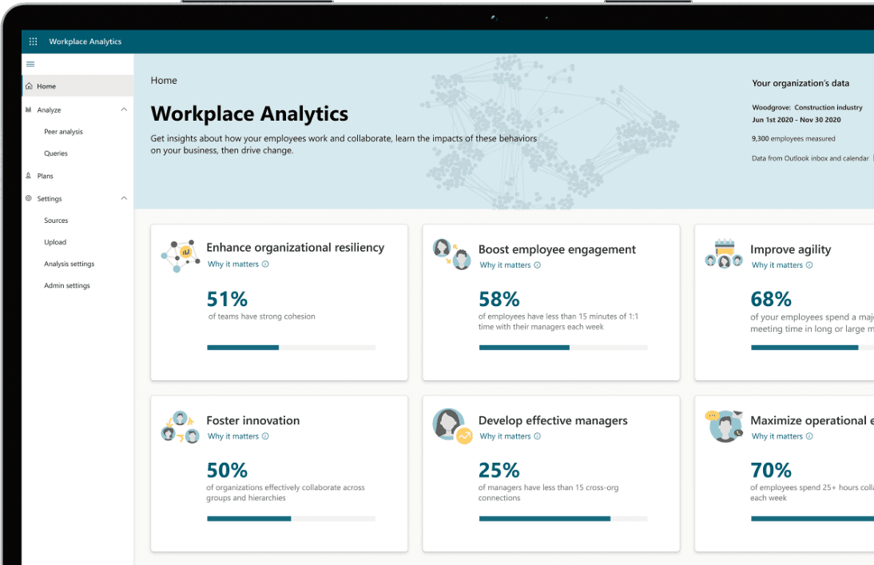The image size is (874, 565).
Task: Click 'Woodgrove: Construction industry' text
Action: 807,107
